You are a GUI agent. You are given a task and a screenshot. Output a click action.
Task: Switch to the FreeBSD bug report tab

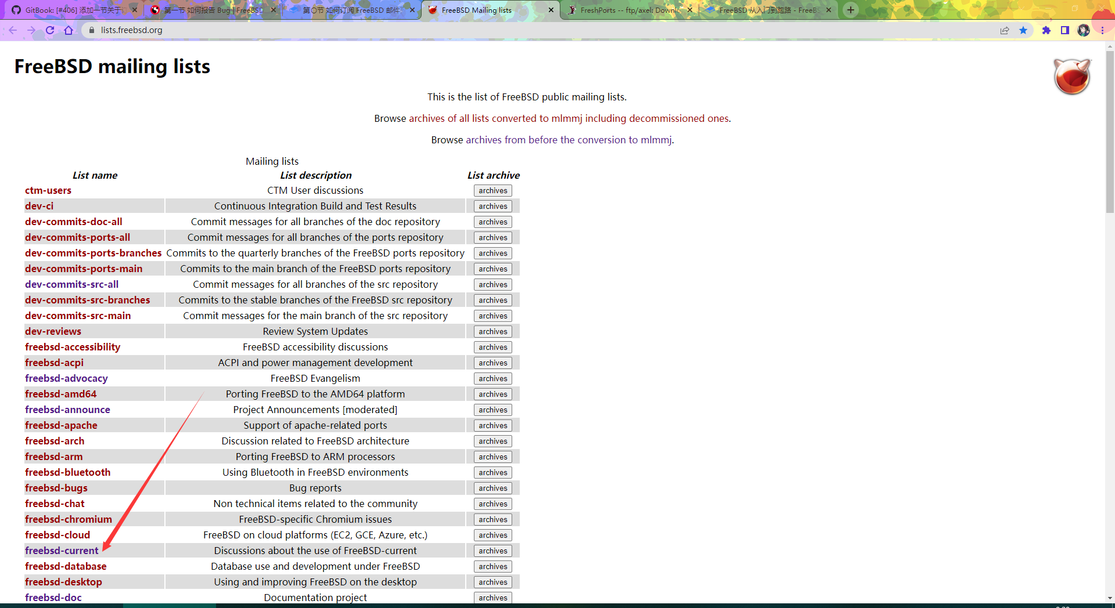pyautogui.click(x=212, y=10)
